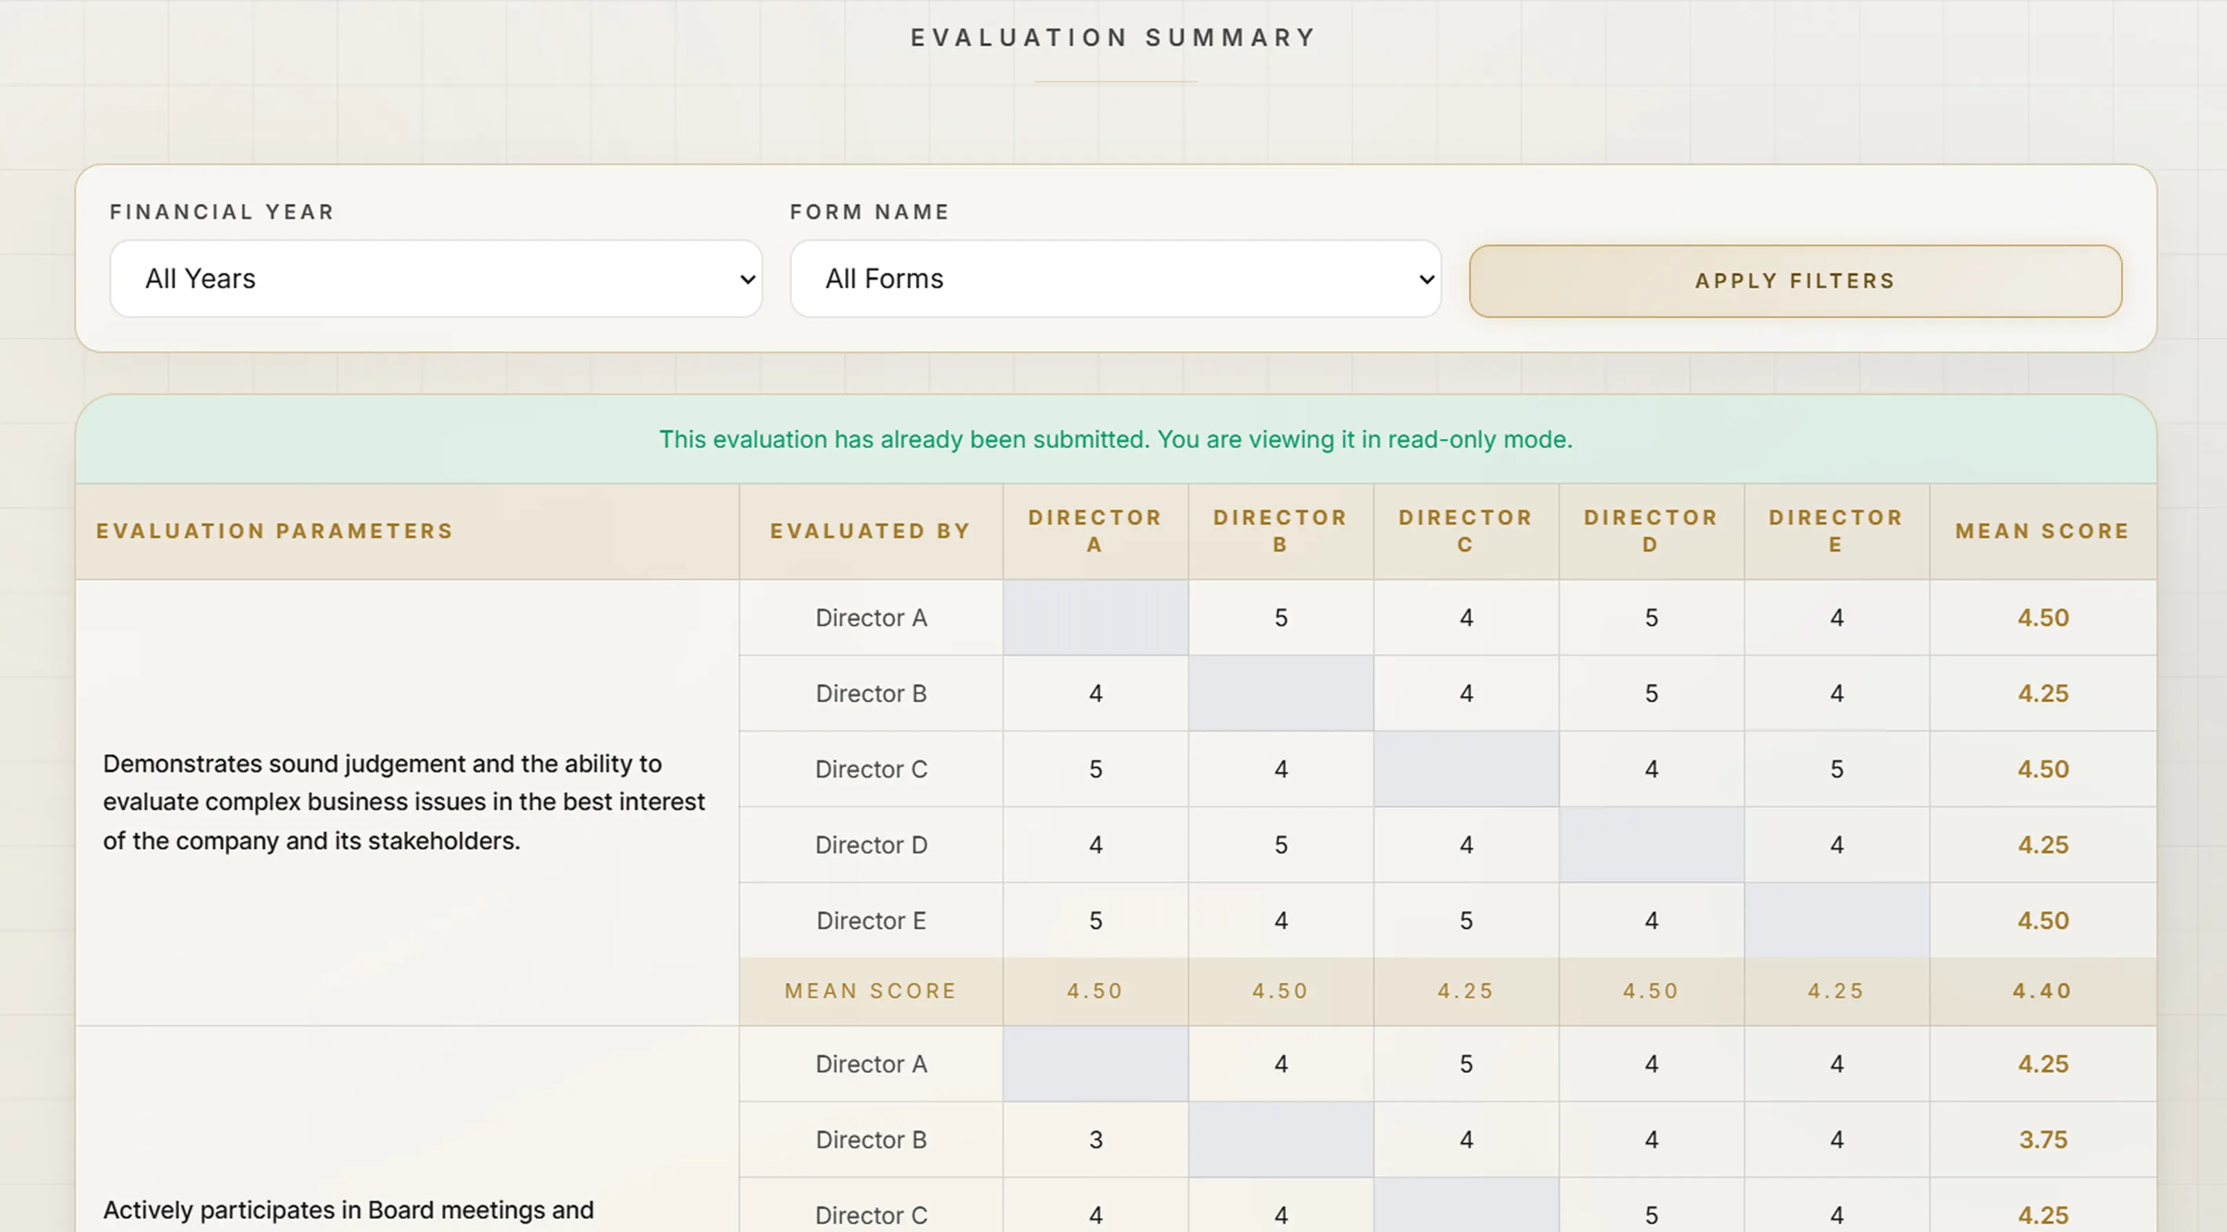The width and height of the screenshot is (2227, 1232).
Task: Click Director E's score for Director C in judgement section
Action: [1466, 921]
